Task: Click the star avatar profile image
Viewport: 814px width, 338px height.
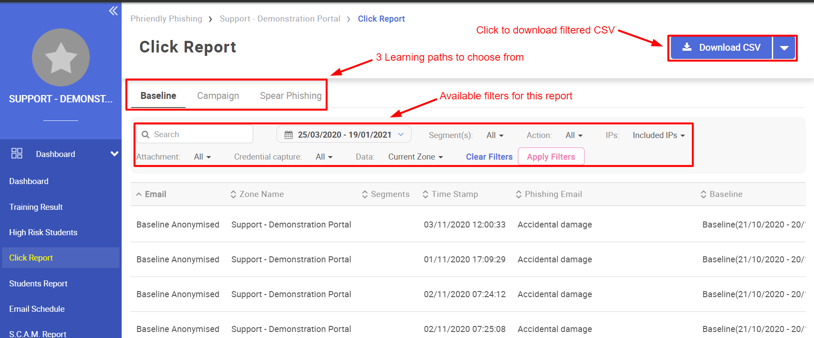Action: (x=61, y=58)
